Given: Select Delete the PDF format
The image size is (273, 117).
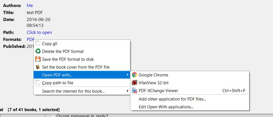Looking at the screenshot, I should point(63,52).
